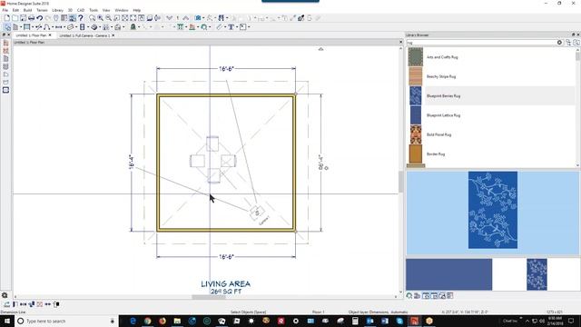Open the File menu
Screen dimensions: 581x327
[x=5, y=10]
